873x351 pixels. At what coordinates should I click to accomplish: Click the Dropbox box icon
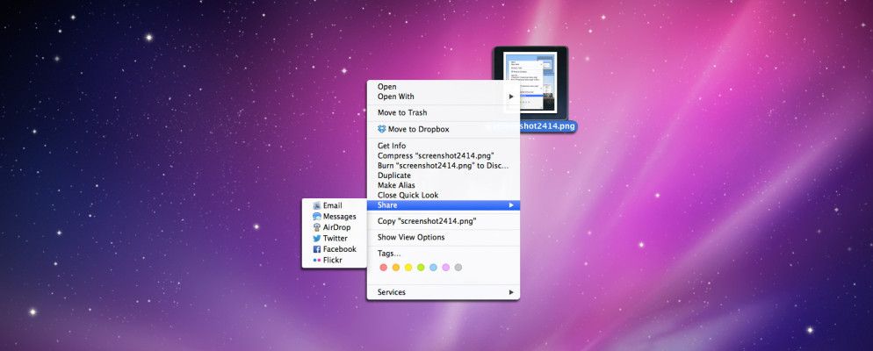381,129
